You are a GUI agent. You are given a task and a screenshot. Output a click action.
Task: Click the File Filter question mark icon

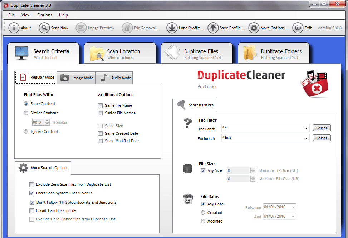coord(188,123)
